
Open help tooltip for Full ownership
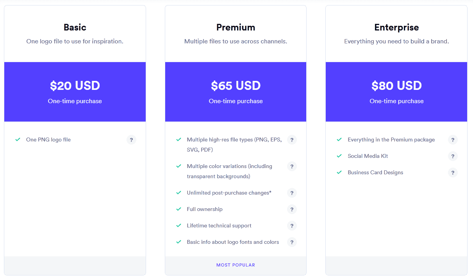(x=292, y=209)
